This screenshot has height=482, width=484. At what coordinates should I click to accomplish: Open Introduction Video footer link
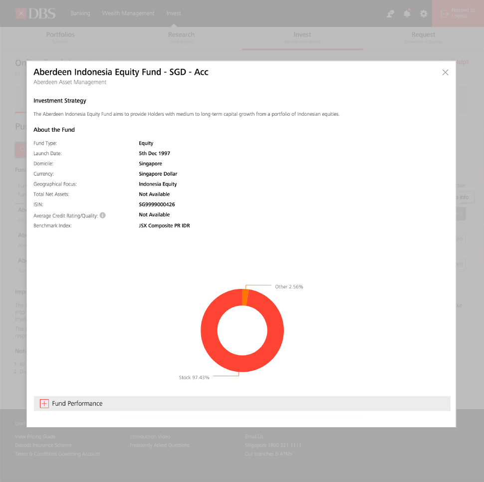(x=150, y=436)
